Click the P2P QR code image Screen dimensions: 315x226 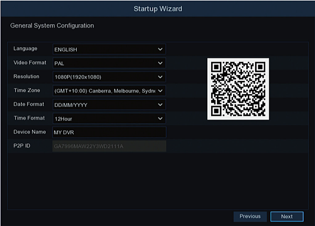[x=238, y=89]
